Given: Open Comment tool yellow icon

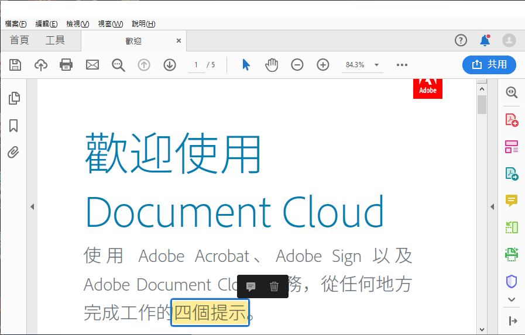Looking at the screenshot, I should pos(512,201).
